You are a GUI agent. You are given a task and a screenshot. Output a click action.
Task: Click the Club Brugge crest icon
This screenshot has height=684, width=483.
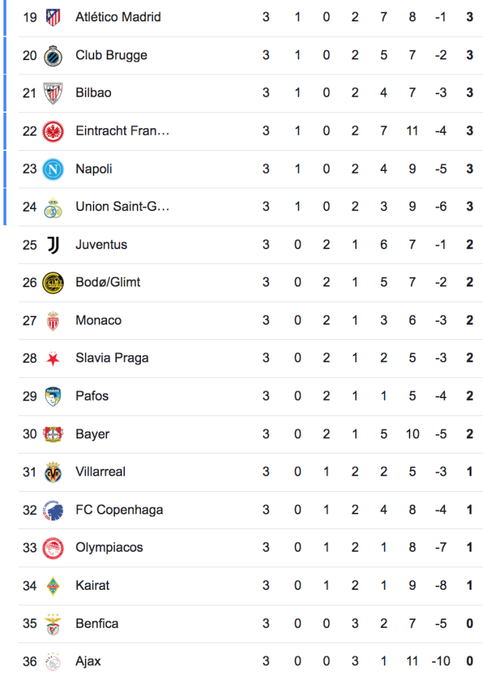[53, 55]
